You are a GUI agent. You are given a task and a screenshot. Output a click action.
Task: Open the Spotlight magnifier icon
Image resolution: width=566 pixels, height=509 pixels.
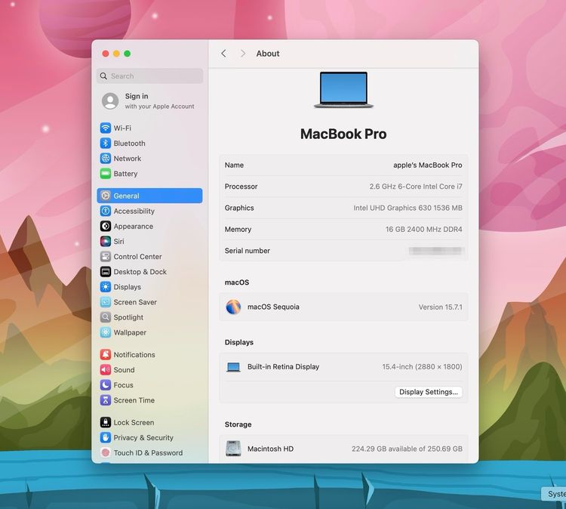pyautogui.click(x=106, y=317)
